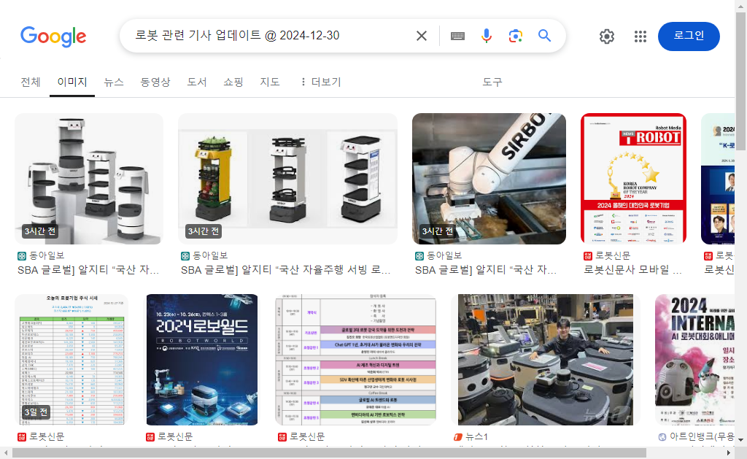Start voice search with the microphone icon
Viewport: 747px width, 459px height.
point(486,36)
